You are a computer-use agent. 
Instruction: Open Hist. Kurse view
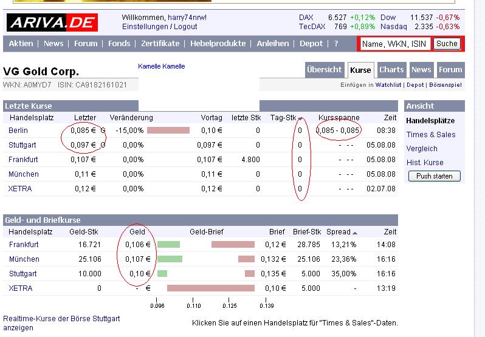click(x=425, y=163)
